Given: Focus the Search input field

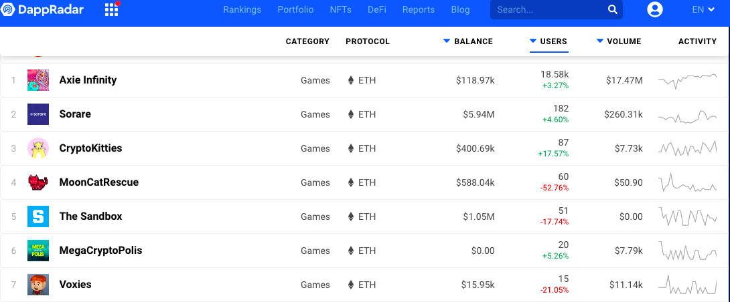Looking at the screenshot, I should pos(549,10).
